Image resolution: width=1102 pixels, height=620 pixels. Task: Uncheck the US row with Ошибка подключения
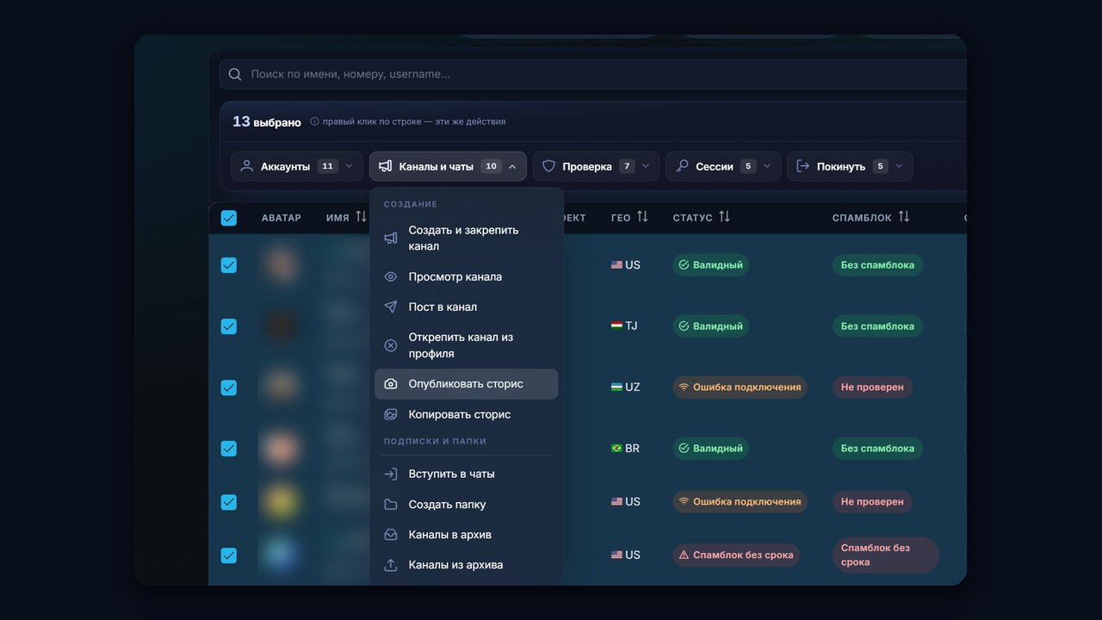click(228, 502)
